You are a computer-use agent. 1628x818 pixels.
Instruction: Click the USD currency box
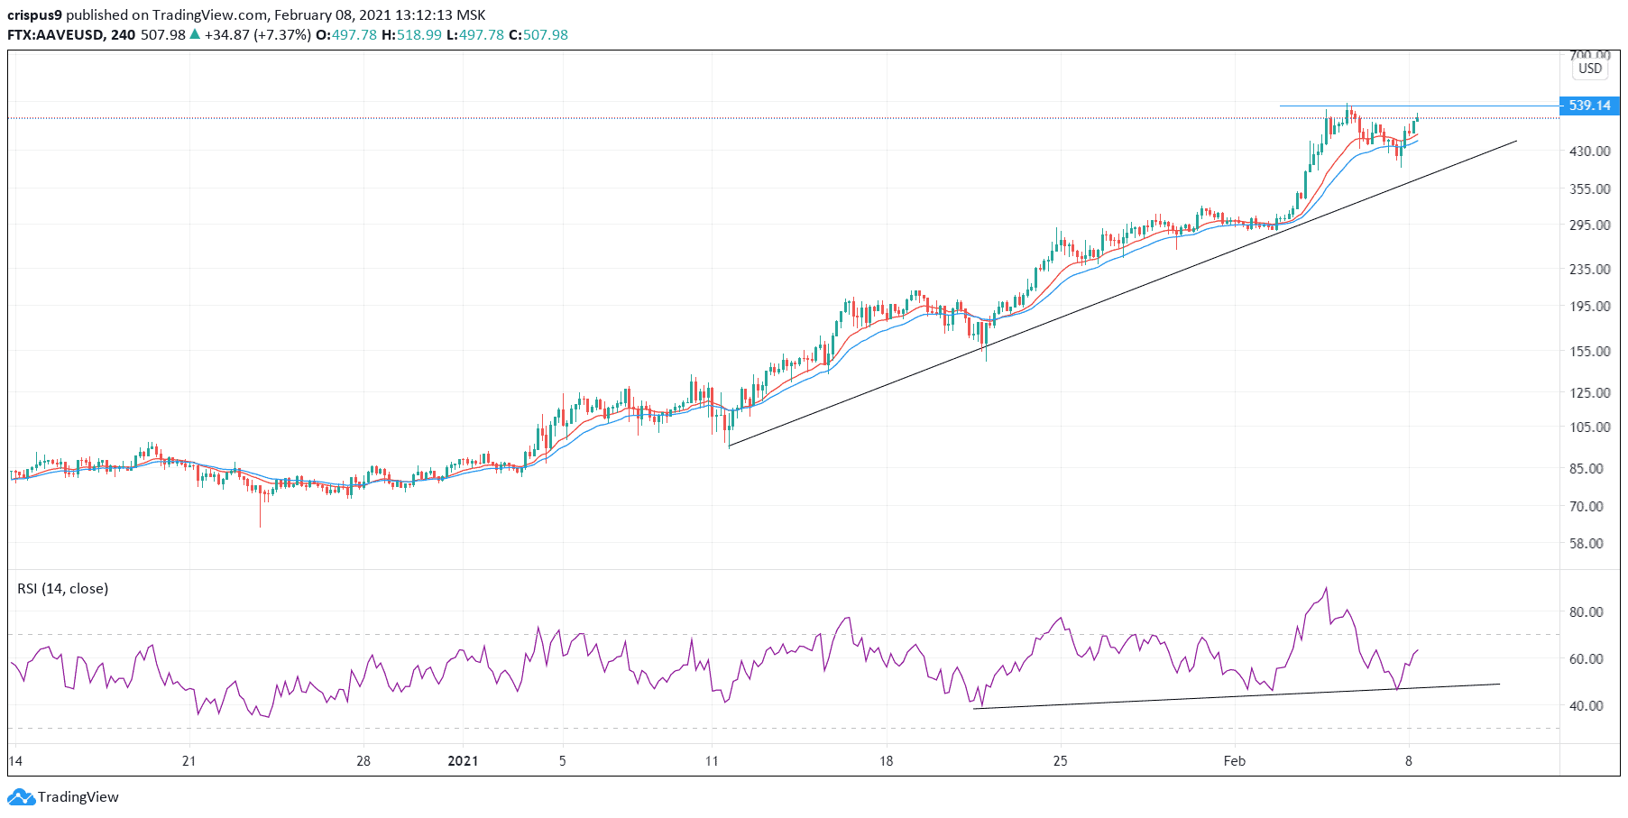click(1590, 69)
